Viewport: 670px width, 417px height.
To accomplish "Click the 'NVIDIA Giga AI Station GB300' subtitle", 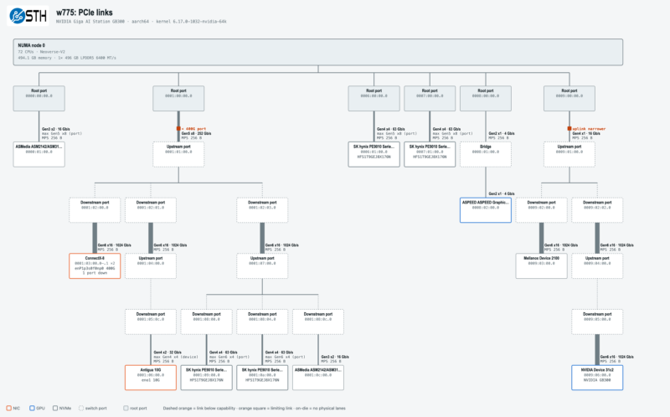I will pyautogui.click(x=90, y=22).
